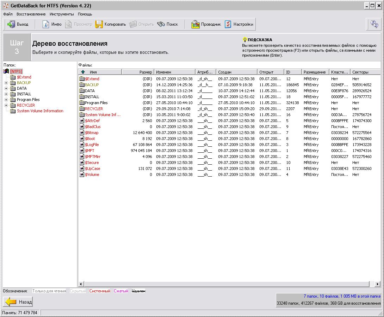The width and height of the screenshot is (384, 317).
Task: Sort files by Имя column header
Action: click(100, 72)
